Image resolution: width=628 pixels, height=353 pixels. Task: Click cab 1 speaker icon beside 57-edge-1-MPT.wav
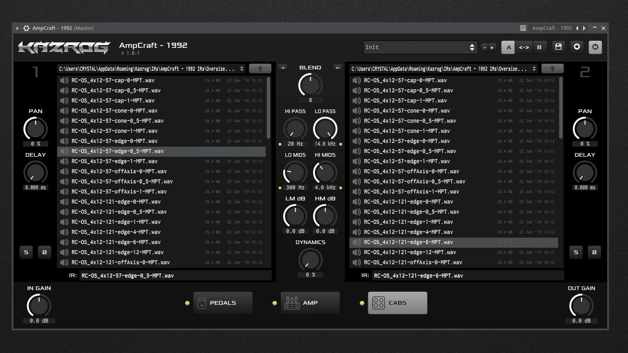click(x=64, y=161)
